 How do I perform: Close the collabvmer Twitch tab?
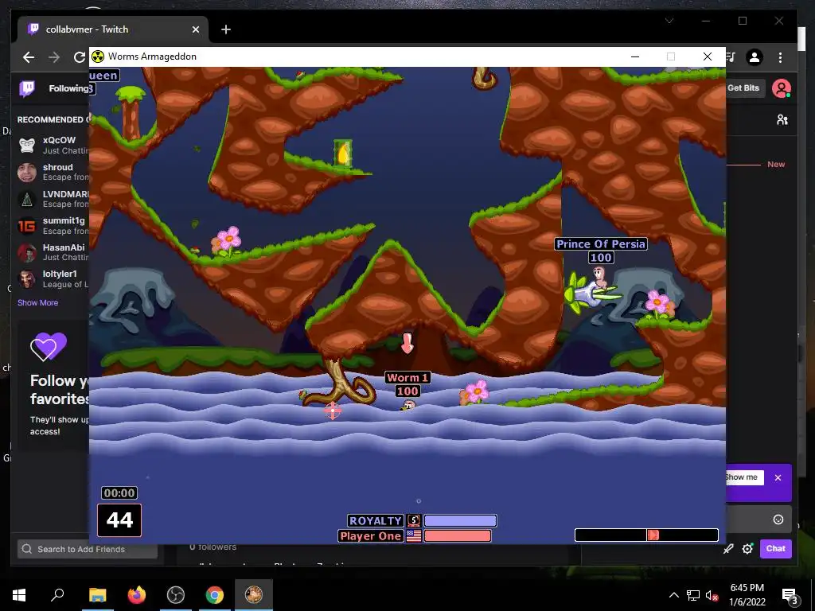click(196, 29)
